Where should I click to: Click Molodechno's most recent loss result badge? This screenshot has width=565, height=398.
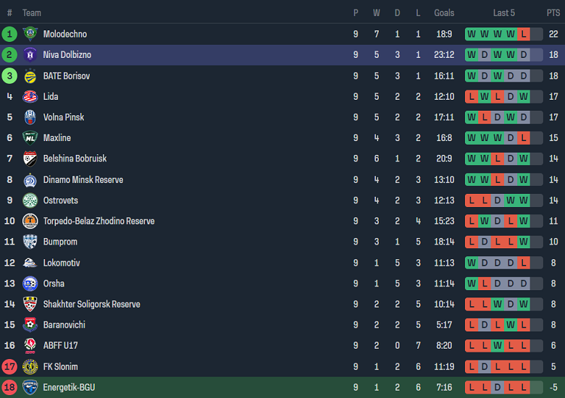pos(524,34)
